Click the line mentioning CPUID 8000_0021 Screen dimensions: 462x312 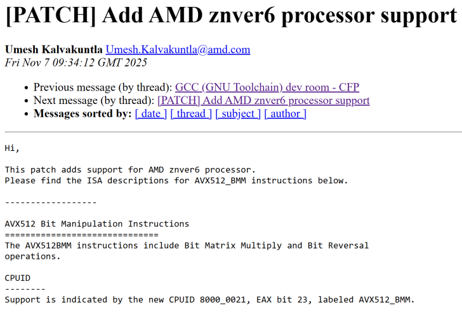[209, 299]
